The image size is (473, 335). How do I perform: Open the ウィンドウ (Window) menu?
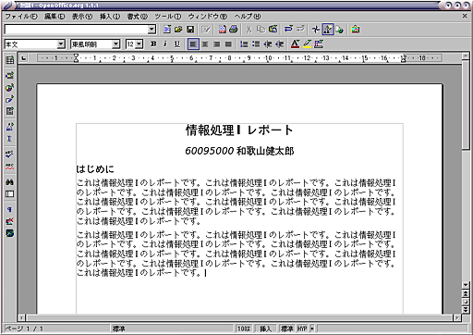pos(208,17)
